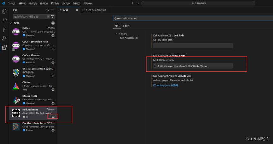
Task: Click the MDK UV4.exe path input
Action: 193,66
